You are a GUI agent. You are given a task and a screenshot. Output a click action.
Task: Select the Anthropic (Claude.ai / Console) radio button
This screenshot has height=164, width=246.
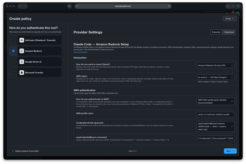(x=13, y=40)
